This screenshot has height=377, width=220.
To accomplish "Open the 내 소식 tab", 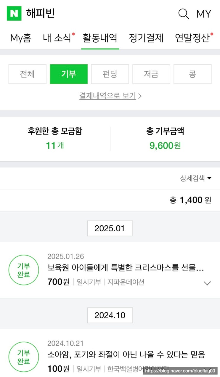I will 57,38.
